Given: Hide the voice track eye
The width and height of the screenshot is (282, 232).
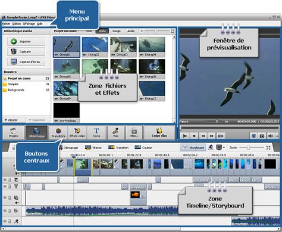Looking at the screenshot, I should [5, 221].
